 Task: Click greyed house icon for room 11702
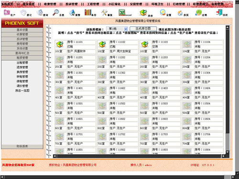coord(102,137)
